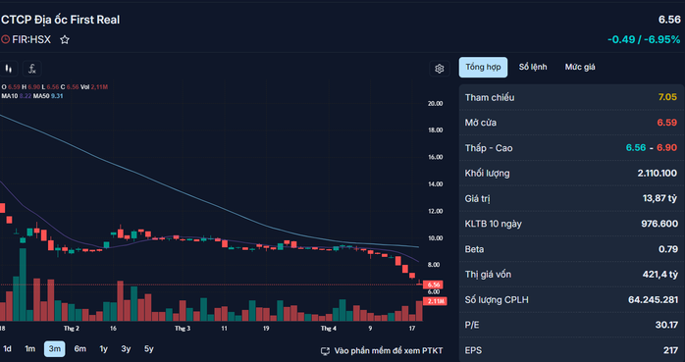Open Vào phần mềm để xem PTKT link

coord(389,350)
